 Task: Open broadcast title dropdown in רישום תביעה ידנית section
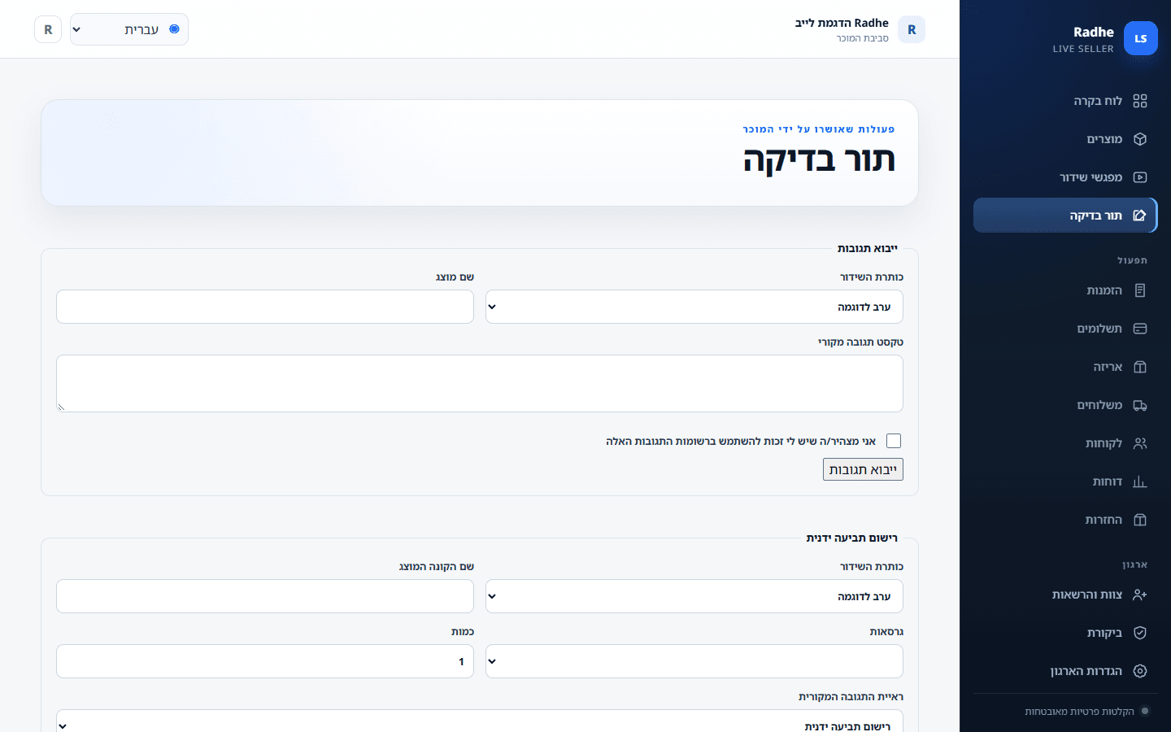click(694, 596)
